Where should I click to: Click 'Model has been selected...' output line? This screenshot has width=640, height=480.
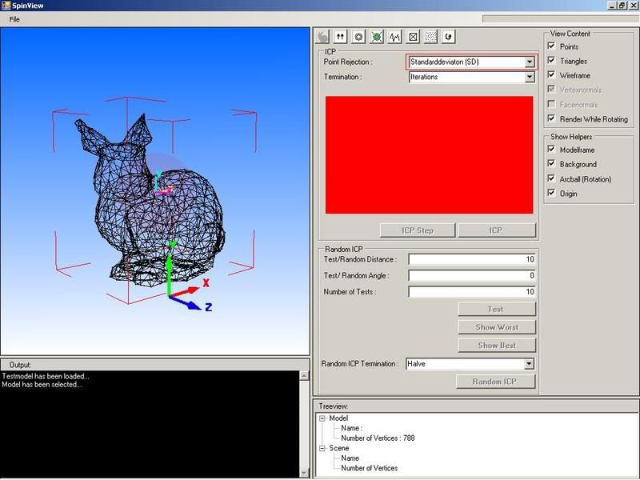point(42,385)
